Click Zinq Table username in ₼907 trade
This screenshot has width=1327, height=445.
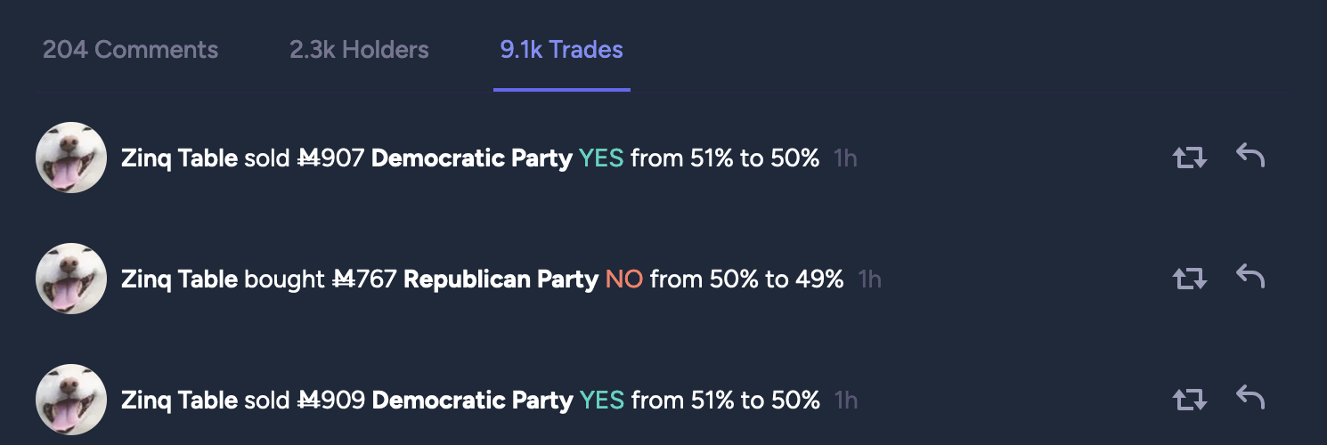point(179,158)
